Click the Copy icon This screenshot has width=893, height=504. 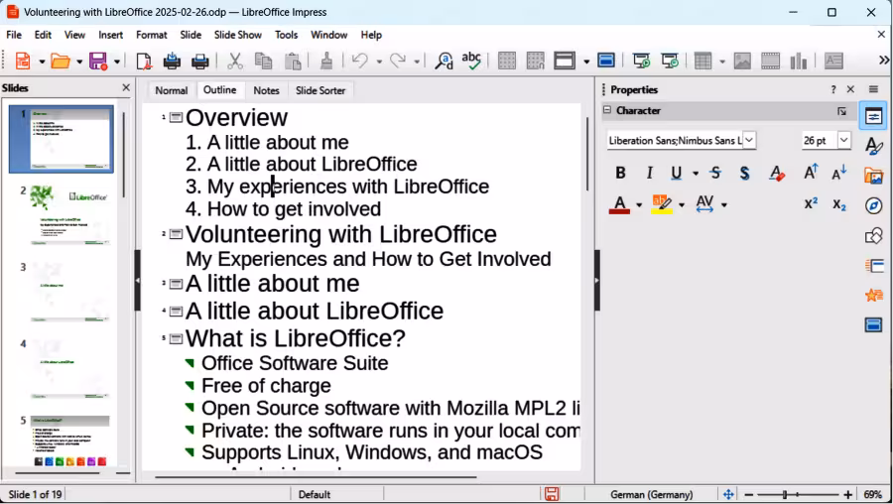(263, 61)
